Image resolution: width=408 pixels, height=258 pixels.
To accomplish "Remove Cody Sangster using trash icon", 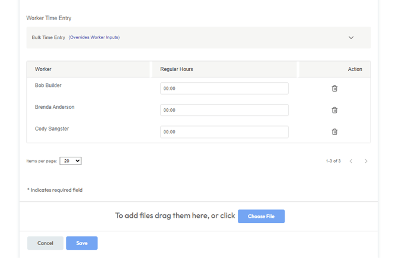I will coord(334,132).
